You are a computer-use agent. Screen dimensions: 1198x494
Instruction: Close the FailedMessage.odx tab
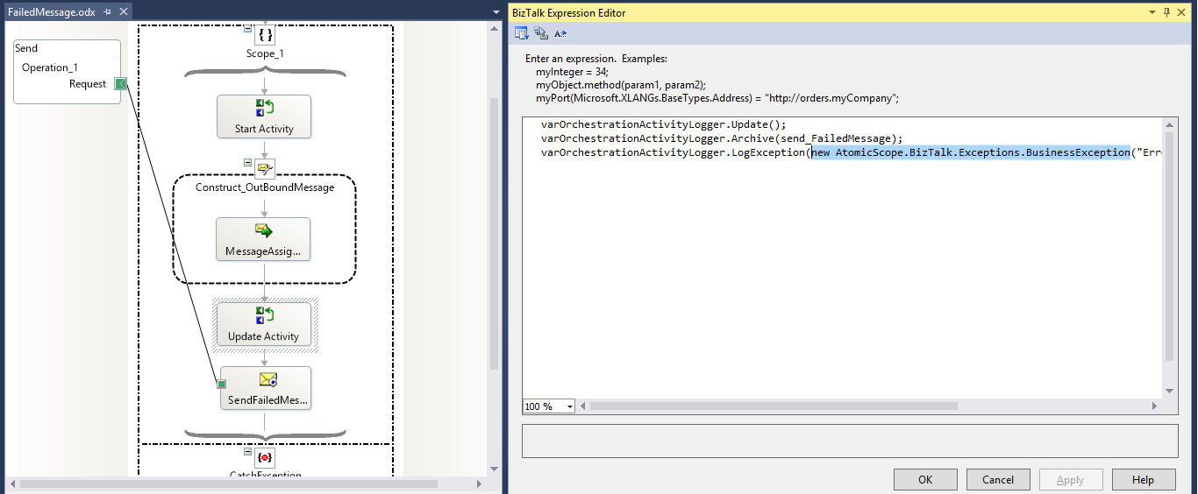(x=123, y=12)
